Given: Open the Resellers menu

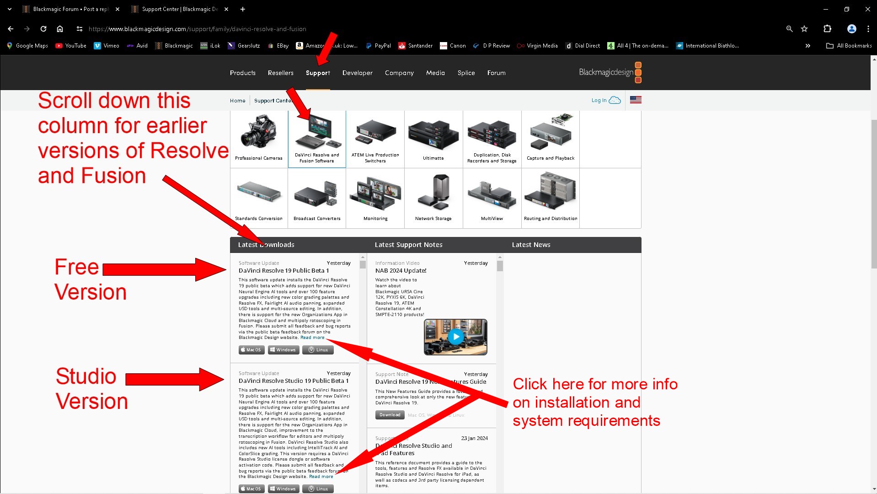Looking at the screenshot, I should [x=281, y=73].
